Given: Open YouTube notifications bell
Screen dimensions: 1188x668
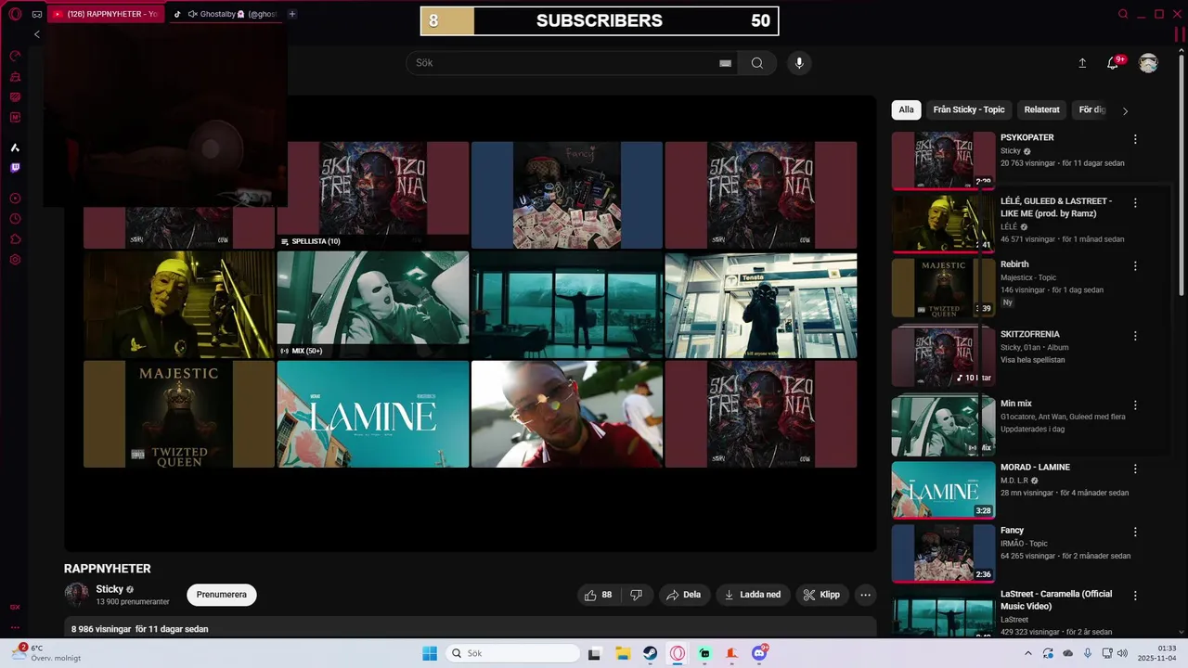Looking at the screenshot, I should pos(1113,63).
